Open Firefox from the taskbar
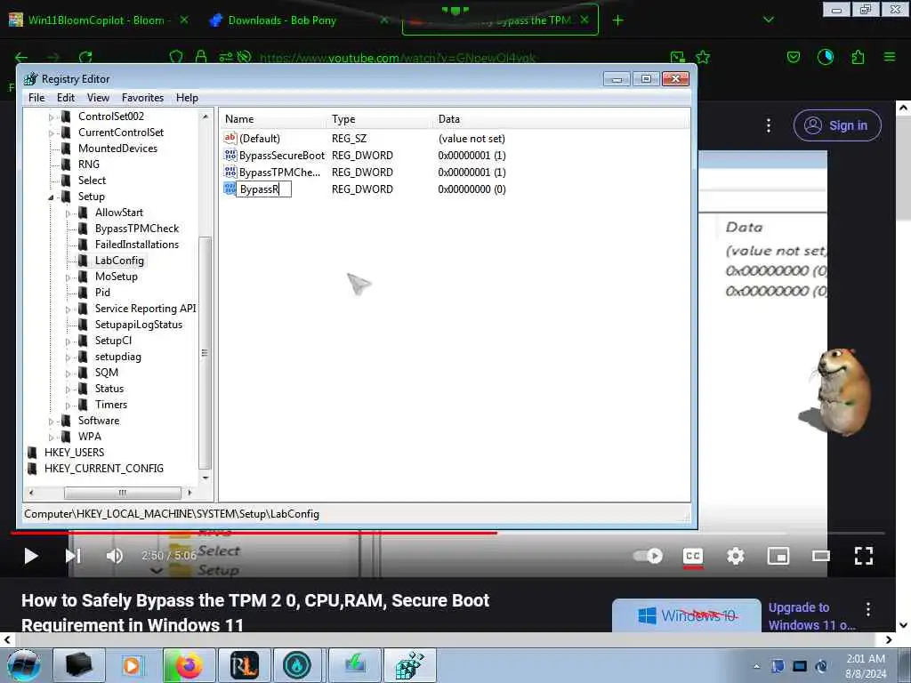This screenshot has width=911, height=683. point(189,665)
